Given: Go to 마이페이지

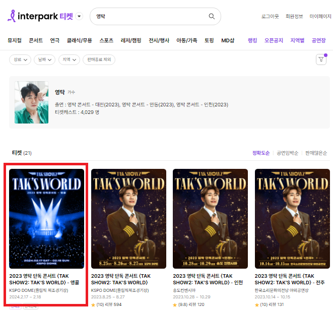Looking at the screenshot, I should pos(320,16).
